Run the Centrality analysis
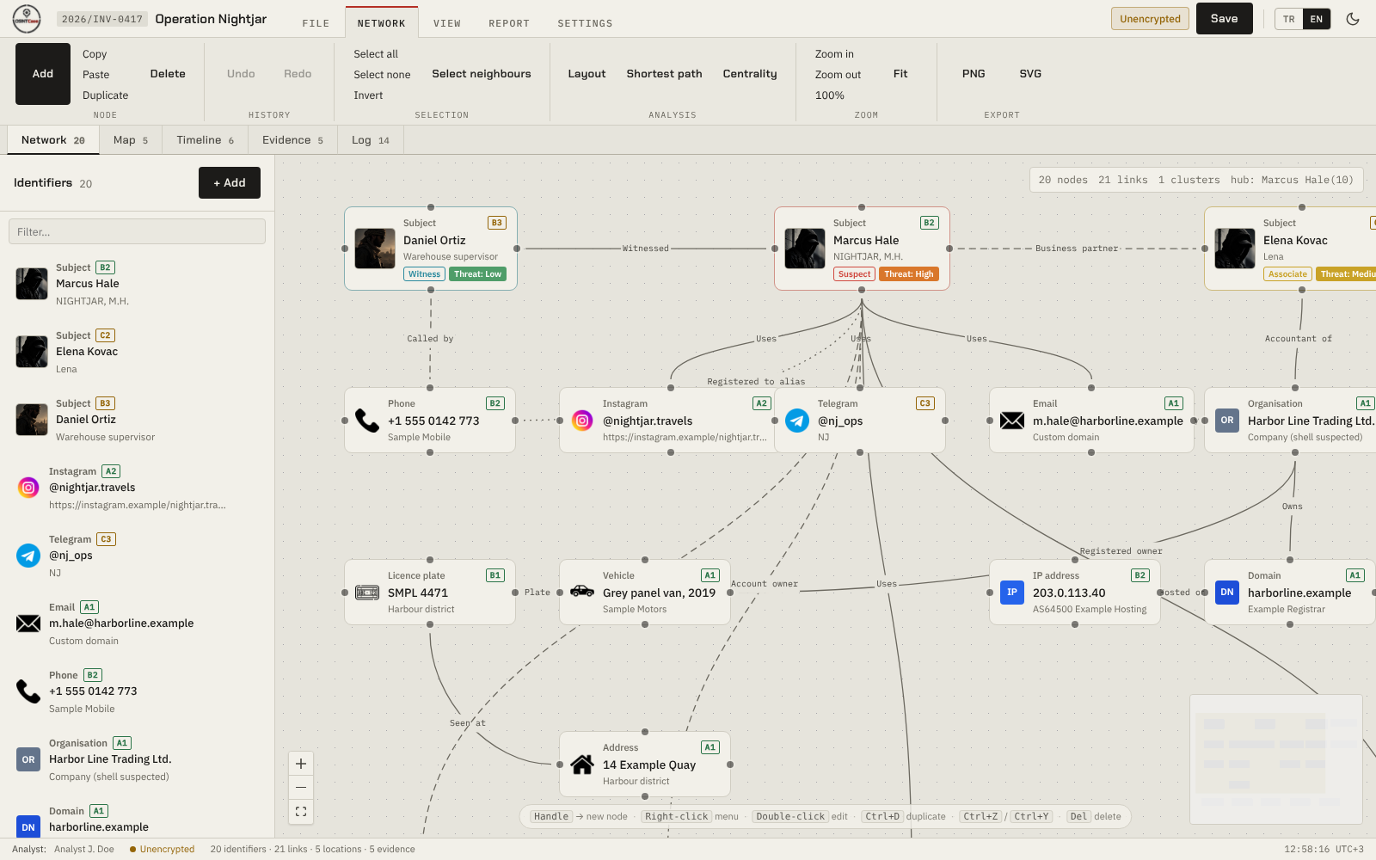This screenshot has height=860, width=1376. point(750,74)
